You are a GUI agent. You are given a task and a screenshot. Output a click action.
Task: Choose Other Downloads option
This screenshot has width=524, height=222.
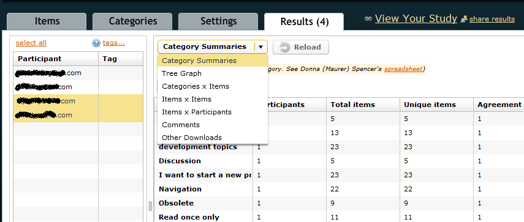point(213,138)
